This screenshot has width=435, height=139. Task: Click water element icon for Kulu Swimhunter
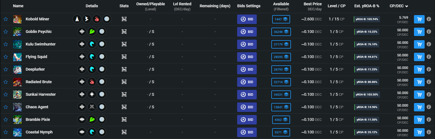tap(92, 44)
